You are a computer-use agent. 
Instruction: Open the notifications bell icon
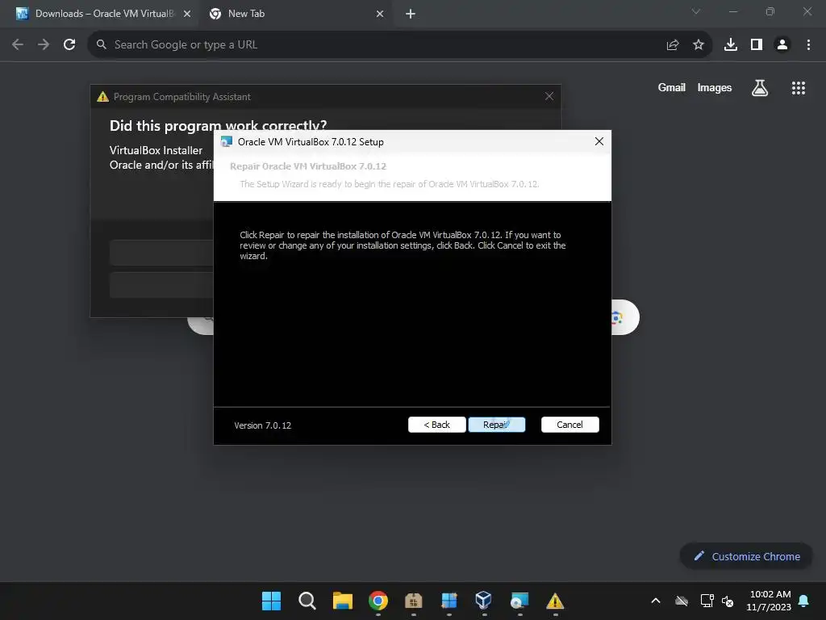(x=804, y=601)
